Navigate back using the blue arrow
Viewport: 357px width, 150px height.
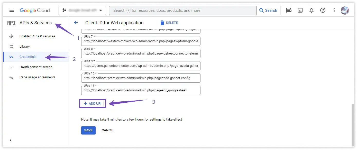point(76,23)
